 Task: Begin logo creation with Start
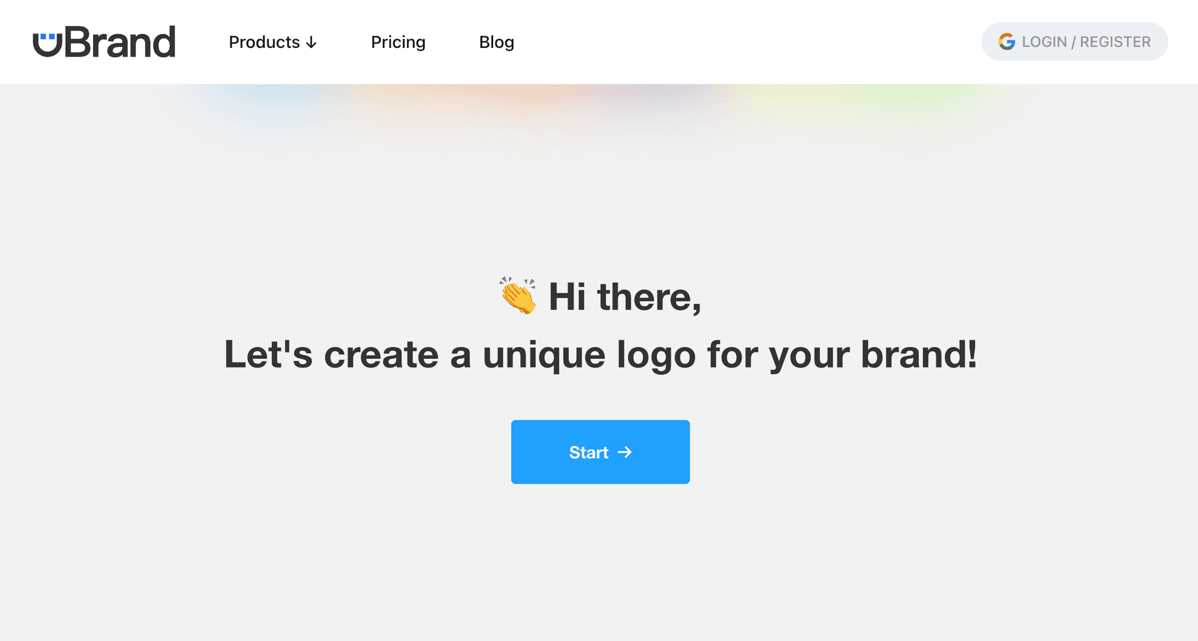(600, 452)
